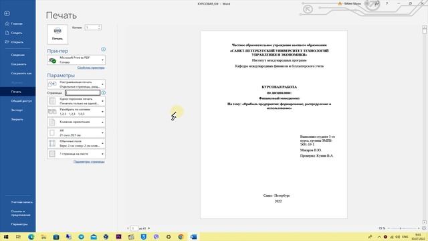428x241 pixels.
Task: Open the Microsoft Print to PDF printer dropdown
Action: [76, 60]
